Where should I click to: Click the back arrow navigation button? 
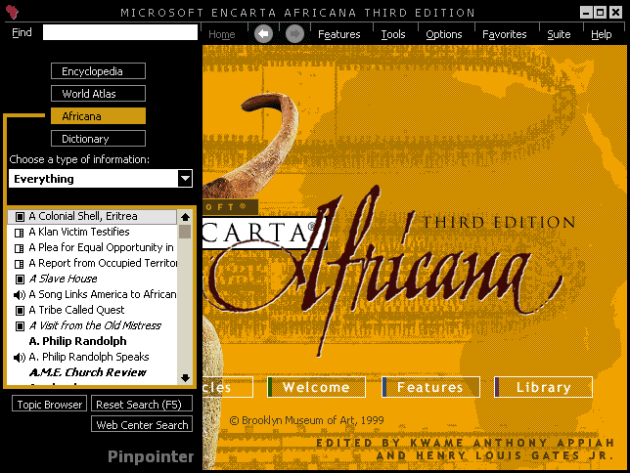pyautogui.click(x=263, y=34)
